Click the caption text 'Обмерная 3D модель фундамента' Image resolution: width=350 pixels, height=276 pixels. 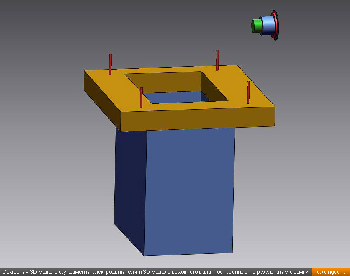pyautogui.click(x=47, y=272)
